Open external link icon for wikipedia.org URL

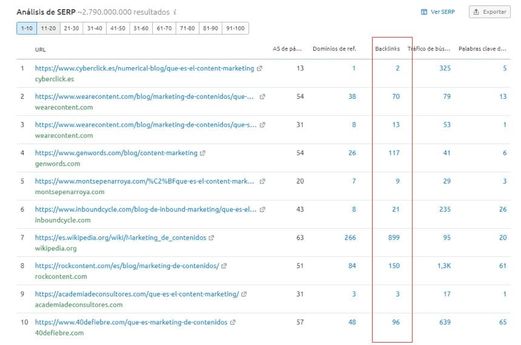coord(211,238)
